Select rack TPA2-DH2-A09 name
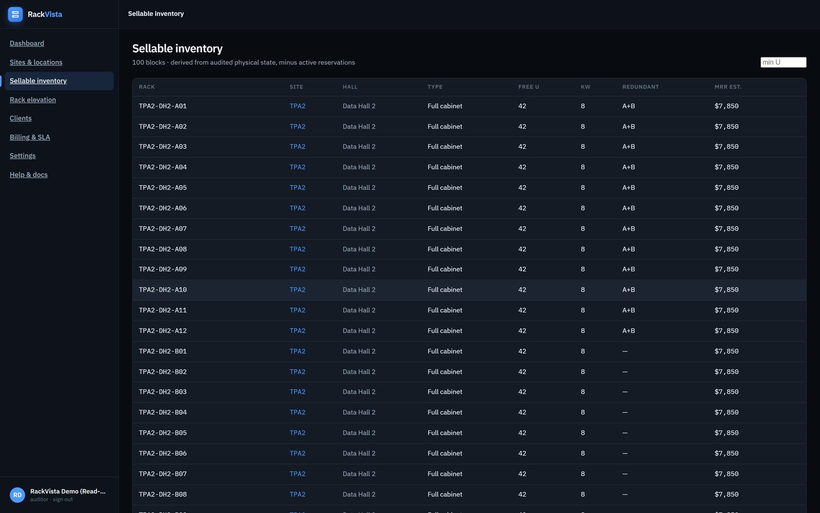The image size is (820, 513). tap(163, 269)
